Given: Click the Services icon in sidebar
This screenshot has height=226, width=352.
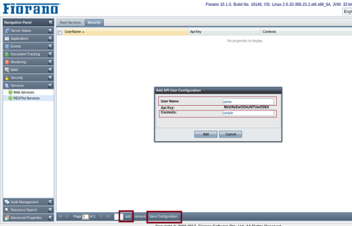Looking at the screenshot, I should click(x=7, y=86).
